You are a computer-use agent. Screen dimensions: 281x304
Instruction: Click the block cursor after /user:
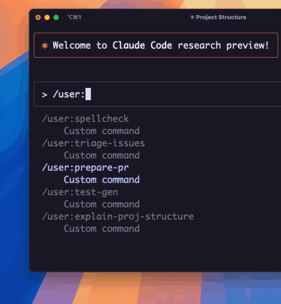[x=88, y=94]
